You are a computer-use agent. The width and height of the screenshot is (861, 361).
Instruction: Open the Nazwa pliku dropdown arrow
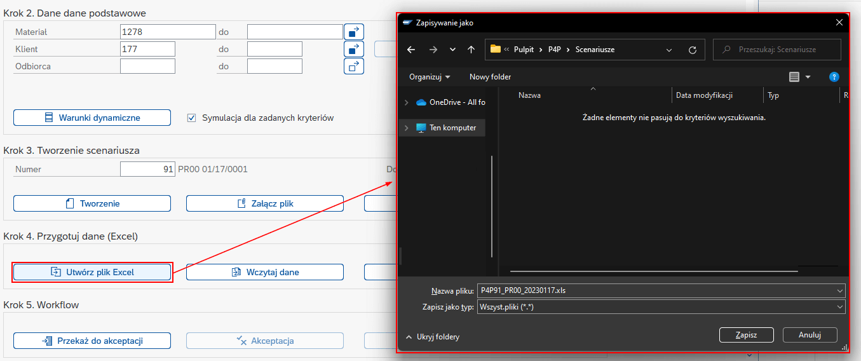pyautogui.click(x=840, y=290)
